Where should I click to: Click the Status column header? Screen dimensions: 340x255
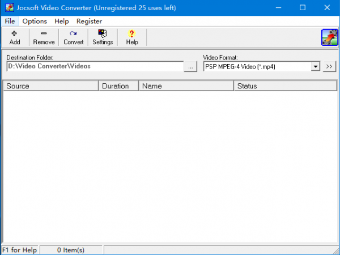pyautogui.click(x=285, y=86)
